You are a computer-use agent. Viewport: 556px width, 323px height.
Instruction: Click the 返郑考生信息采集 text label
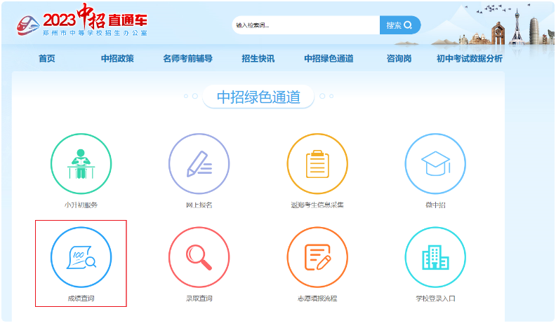[317, 205]
